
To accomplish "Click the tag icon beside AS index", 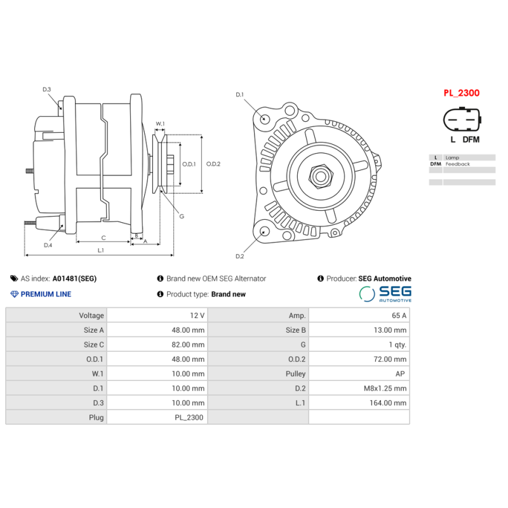I will (x=14, y=278).
